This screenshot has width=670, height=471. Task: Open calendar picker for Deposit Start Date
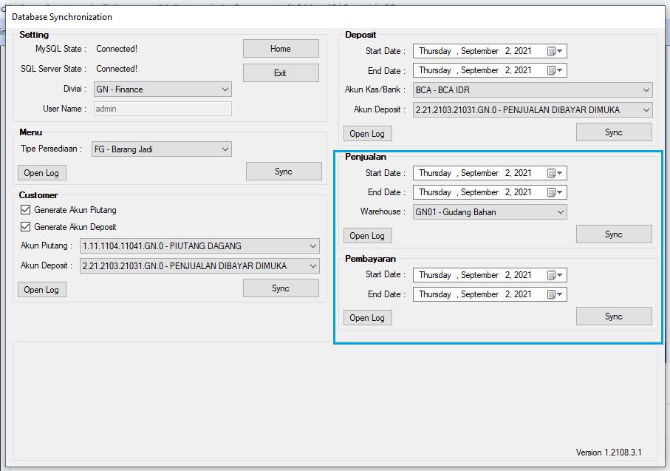(555, 51)
